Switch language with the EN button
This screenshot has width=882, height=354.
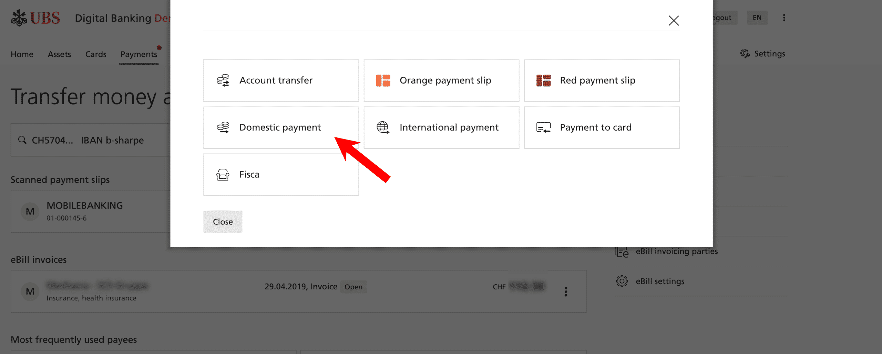click(757, 18)
